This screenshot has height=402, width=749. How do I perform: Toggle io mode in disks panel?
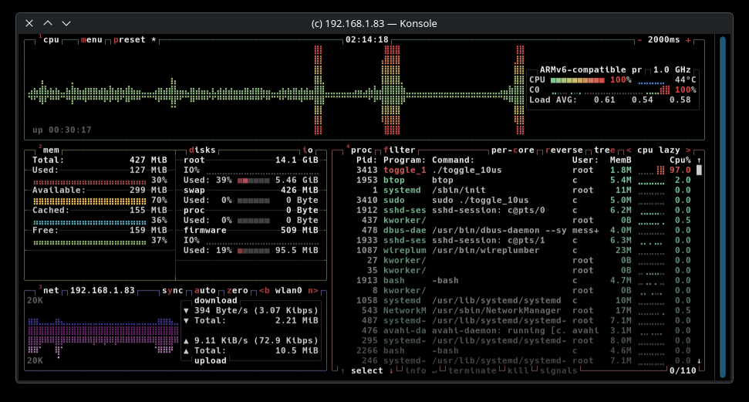pyautogui.click(x=307, y=150)
